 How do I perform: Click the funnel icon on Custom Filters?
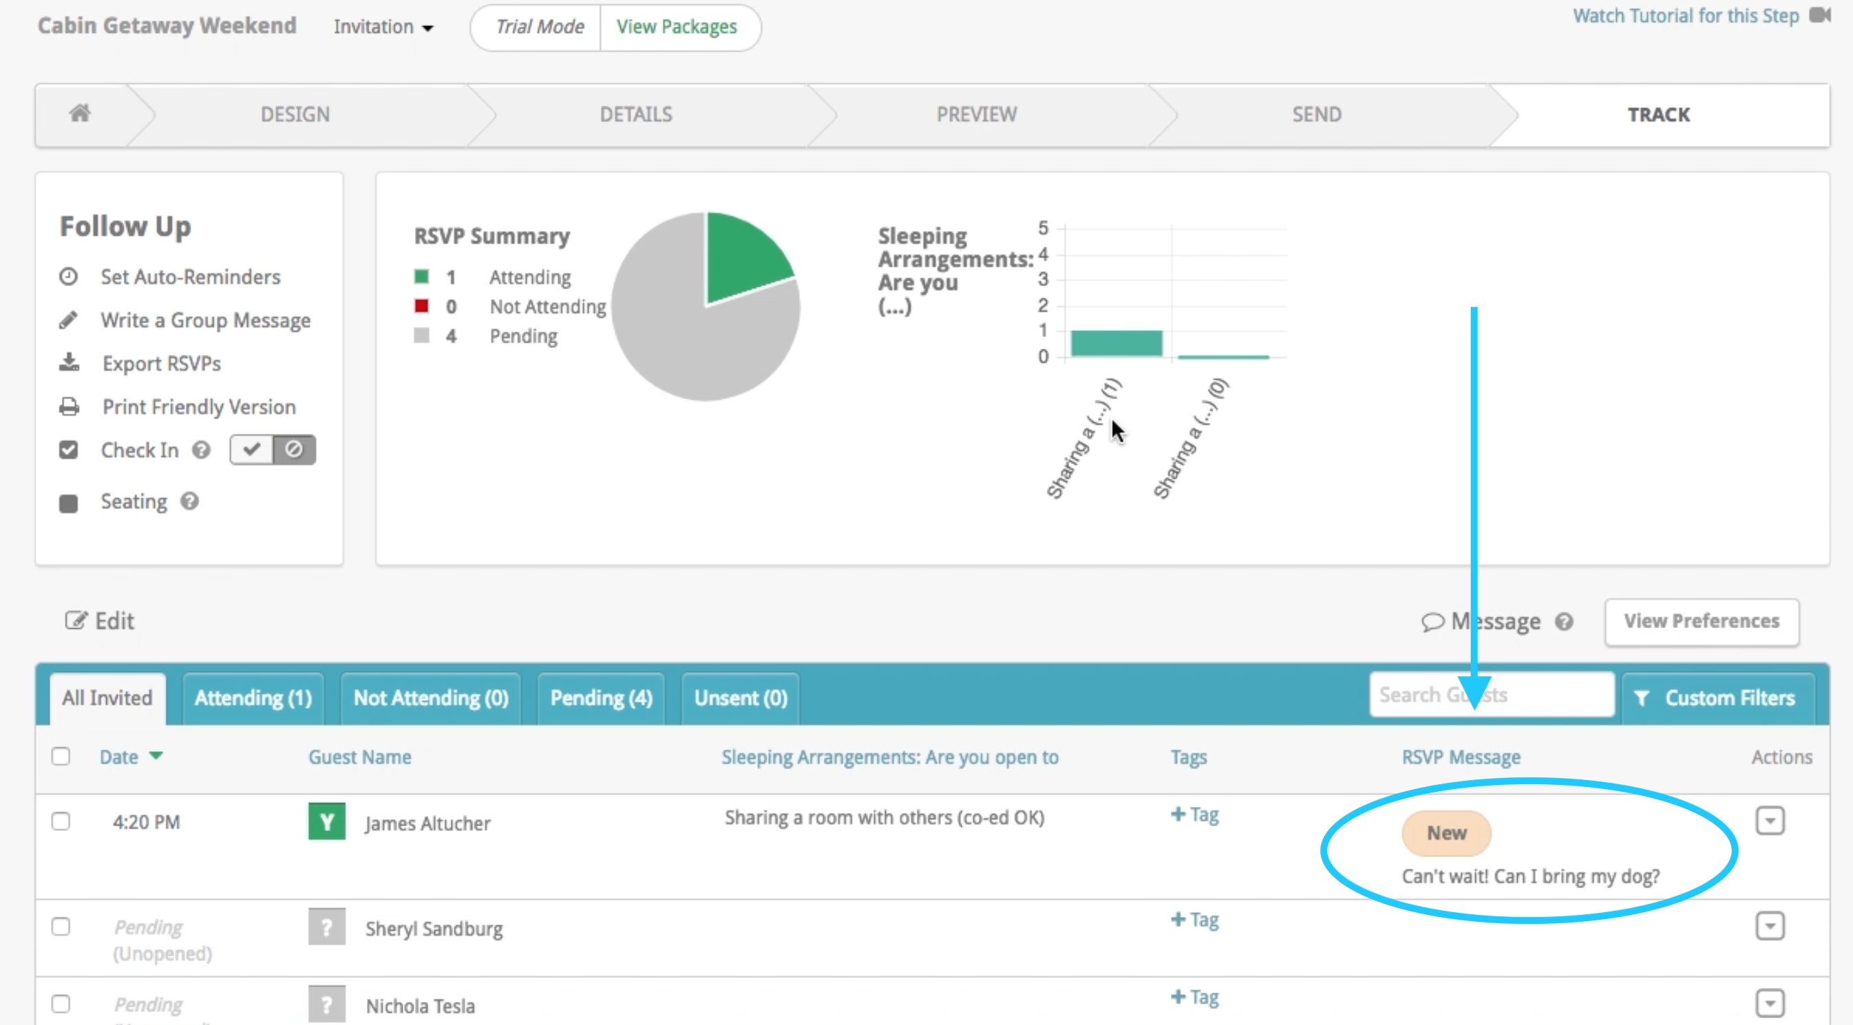(x=1642, y=698)
